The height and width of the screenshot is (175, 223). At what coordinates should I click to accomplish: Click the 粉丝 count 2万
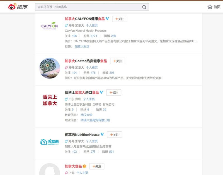(x=93, y=152)
